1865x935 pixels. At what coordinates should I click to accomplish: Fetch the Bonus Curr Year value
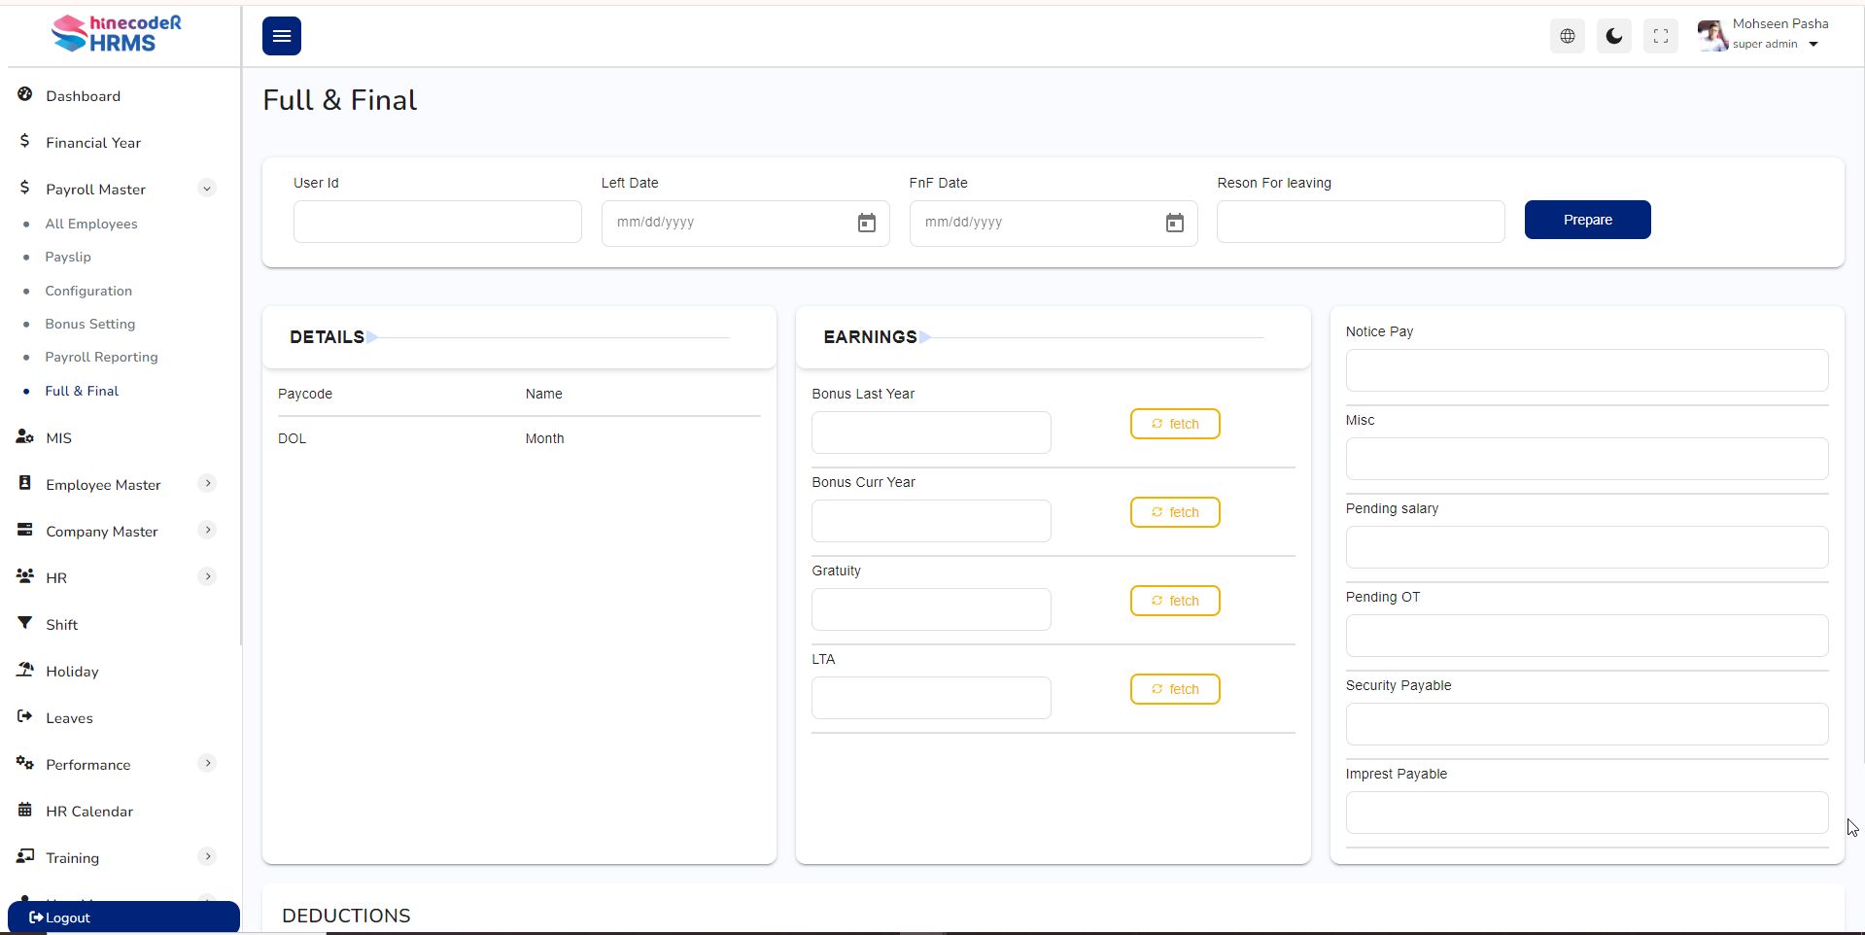(x=1175, y=512)
